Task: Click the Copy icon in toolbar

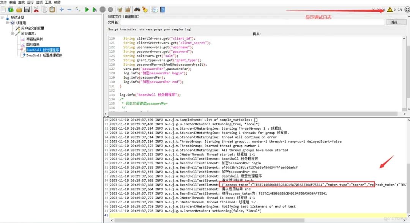Action: click(45, 9)
